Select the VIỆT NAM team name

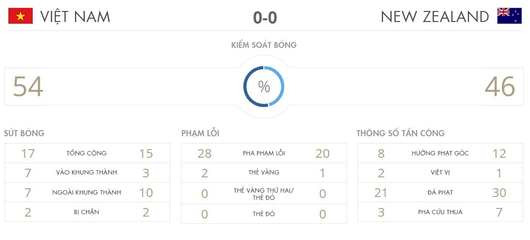pos(75,17)
